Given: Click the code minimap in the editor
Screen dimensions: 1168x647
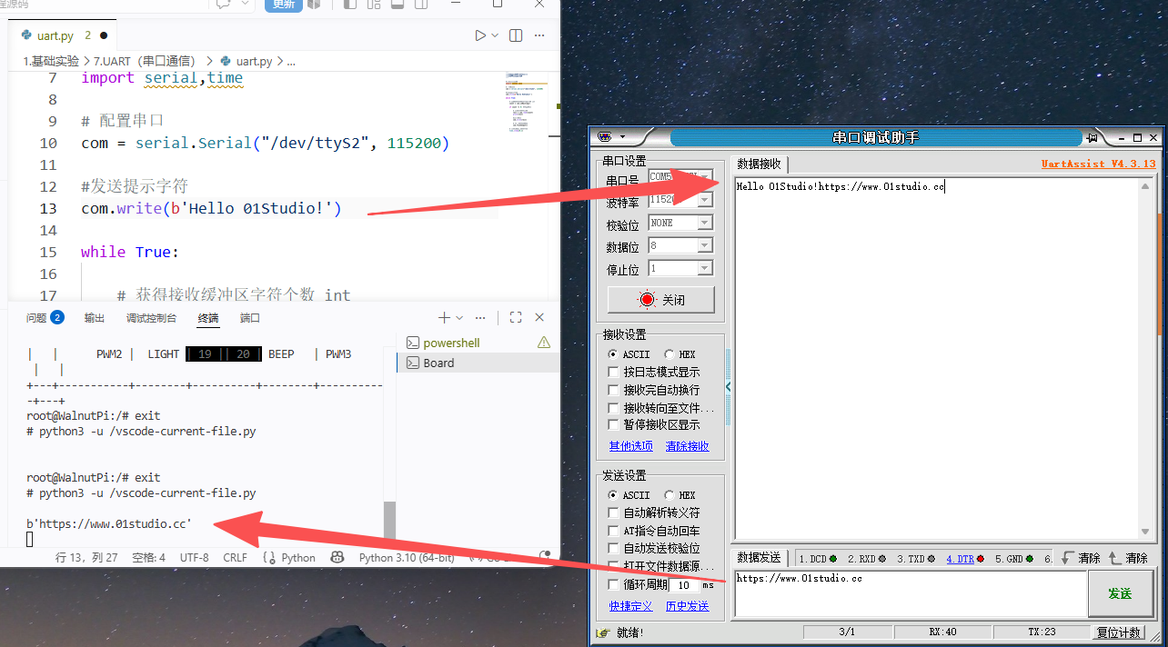Looking at the screenshot, I should point(525,105).
